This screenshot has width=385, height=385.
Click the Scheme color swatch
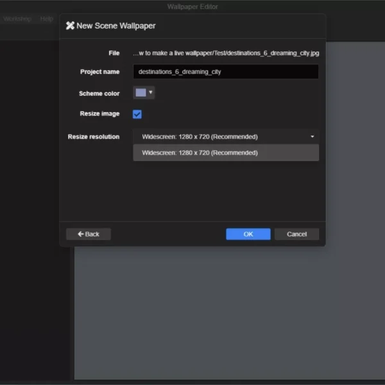coord(141,93)
